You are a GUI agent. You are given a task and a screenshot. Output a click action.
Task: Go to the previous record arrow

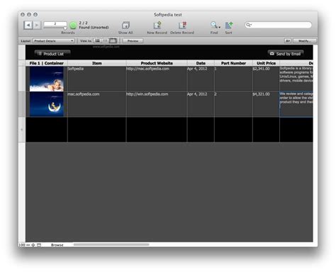pos(28,25)
